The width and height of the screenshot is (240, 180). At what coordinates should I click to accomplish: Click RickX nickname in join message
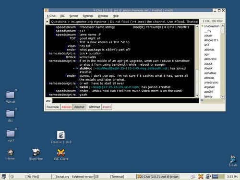84,87
